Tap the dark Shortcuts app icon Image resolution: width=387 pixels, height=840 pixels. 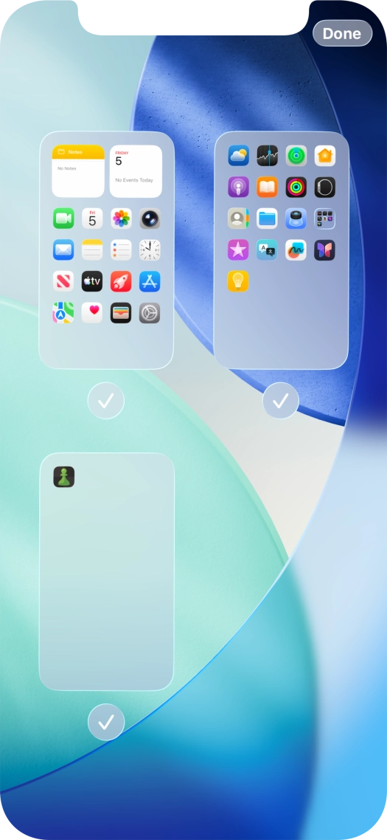point(325,249)
